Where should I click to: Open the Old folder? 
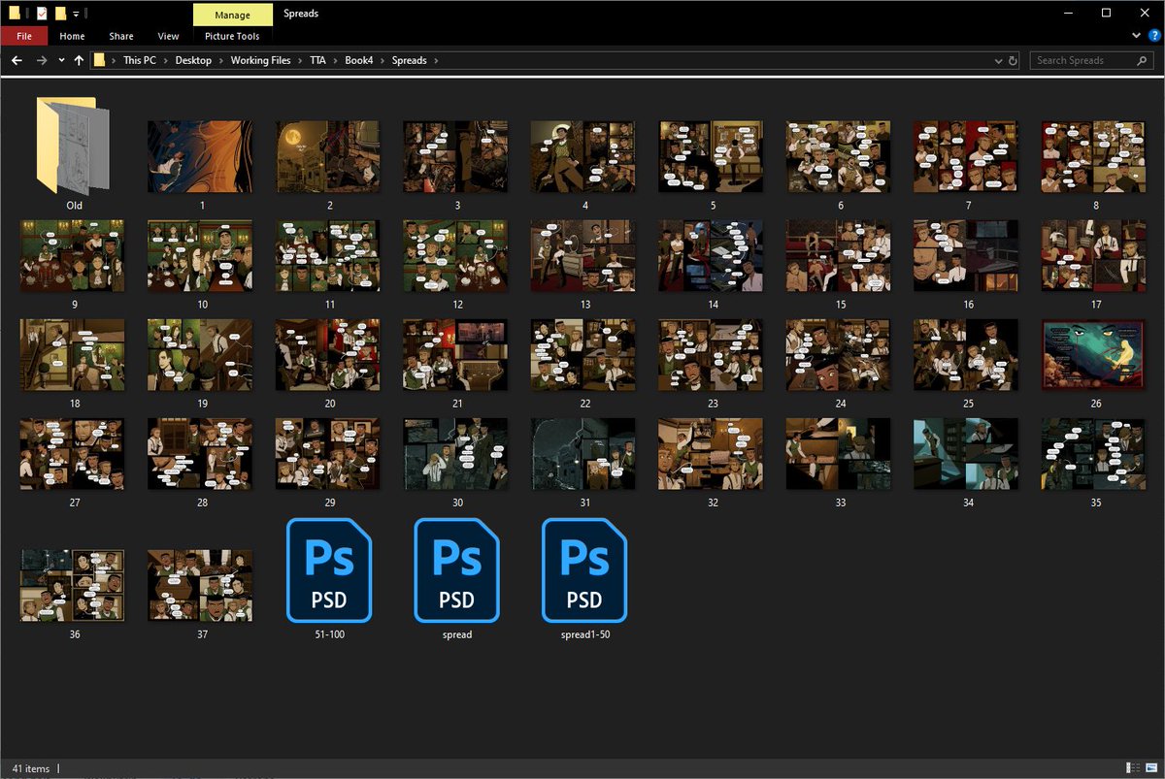click(x=73, y=146)
